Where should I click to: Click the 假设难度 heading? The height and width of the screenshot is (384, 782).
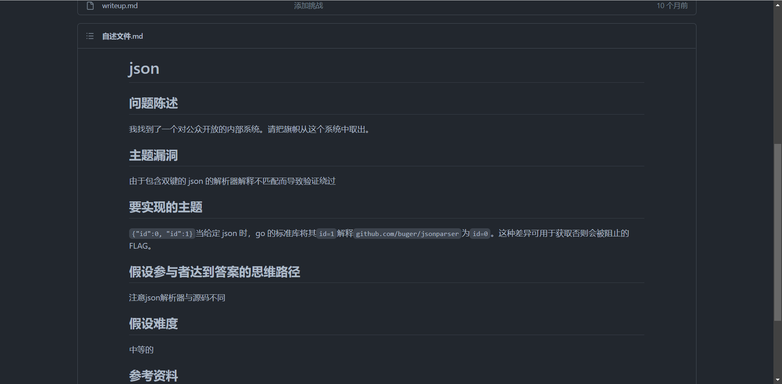pyautogui.click(x=154, y=324)
